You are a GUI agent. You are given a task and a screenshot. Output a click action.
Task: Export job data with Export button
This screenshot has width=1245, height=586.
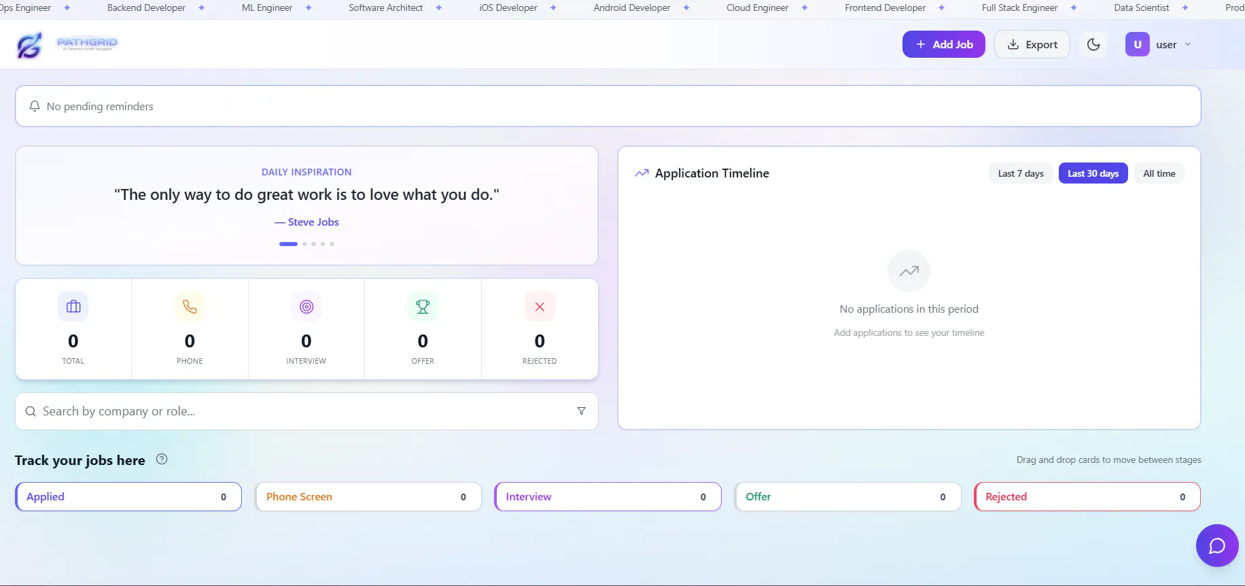click(1032, 44)
